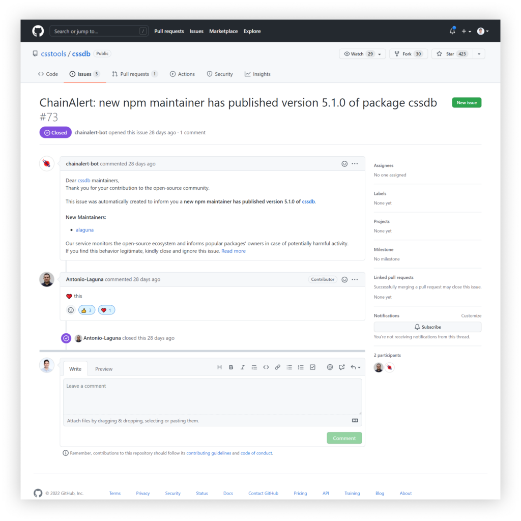Viewport: 521px width, 521px height.
Task: Open the user profile avatar menu
Action: click(483, 31)
